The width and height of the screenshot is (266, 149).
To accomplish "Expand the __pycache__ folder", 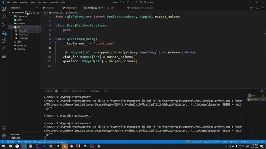I will (x=12, y=16).
